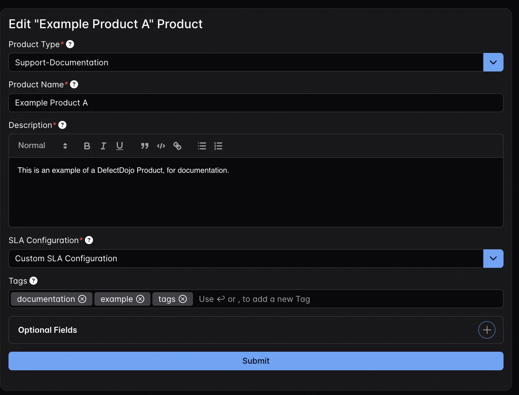Show help for SLA Configuration
Screen dimensions: 519x395
[89, 240]
